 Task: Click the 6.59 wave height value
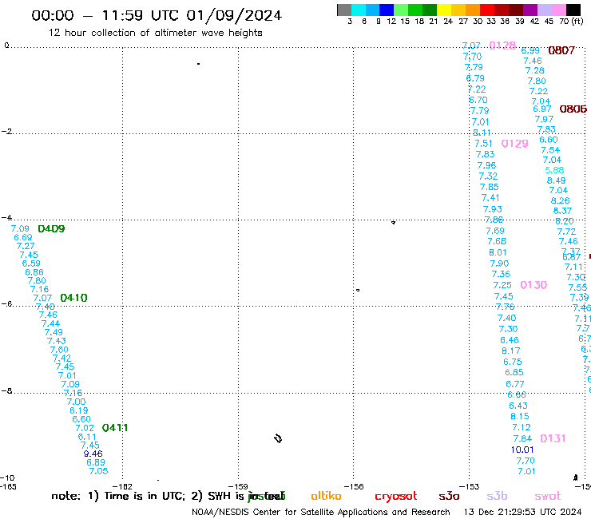(31, 263)
